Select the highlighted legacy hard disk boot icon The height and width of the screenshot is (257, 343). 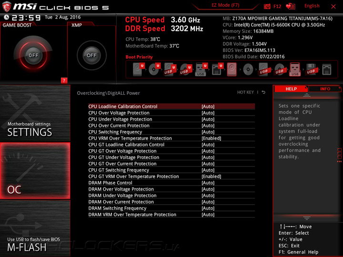pos(232,69)
